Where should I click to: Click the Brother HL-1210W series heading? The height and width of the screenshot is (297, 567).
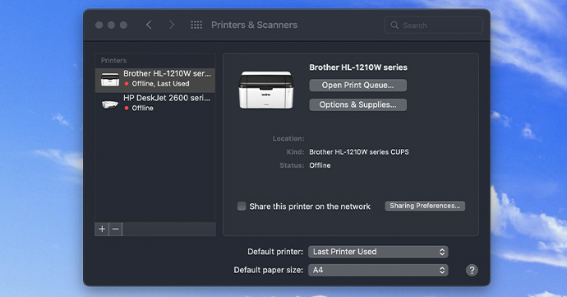pyautogui.click(x=358, y=67)
